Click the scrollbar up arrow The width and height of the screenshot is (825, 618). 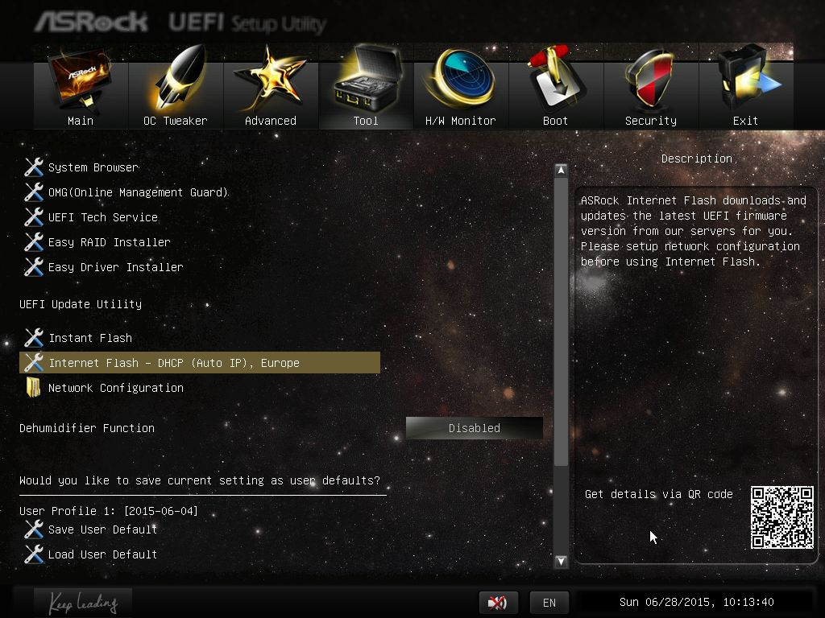coord(561,170)
